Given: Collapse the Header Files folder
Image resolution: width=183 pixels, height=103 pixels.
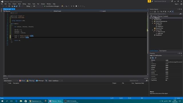Looking at the screenshot, I should click(x=152, y=23).
